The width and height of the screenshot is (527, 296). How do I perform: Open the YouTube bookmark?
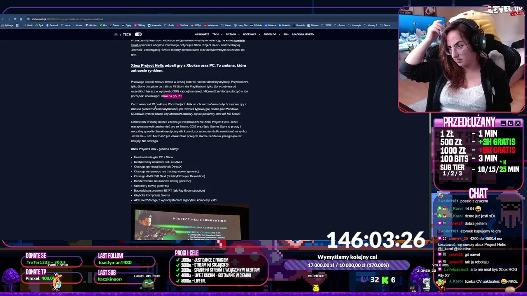[182, 25]
